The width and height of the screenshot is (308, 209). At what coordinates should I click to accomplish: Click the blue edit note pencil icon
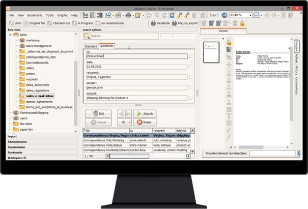(172, 15)
